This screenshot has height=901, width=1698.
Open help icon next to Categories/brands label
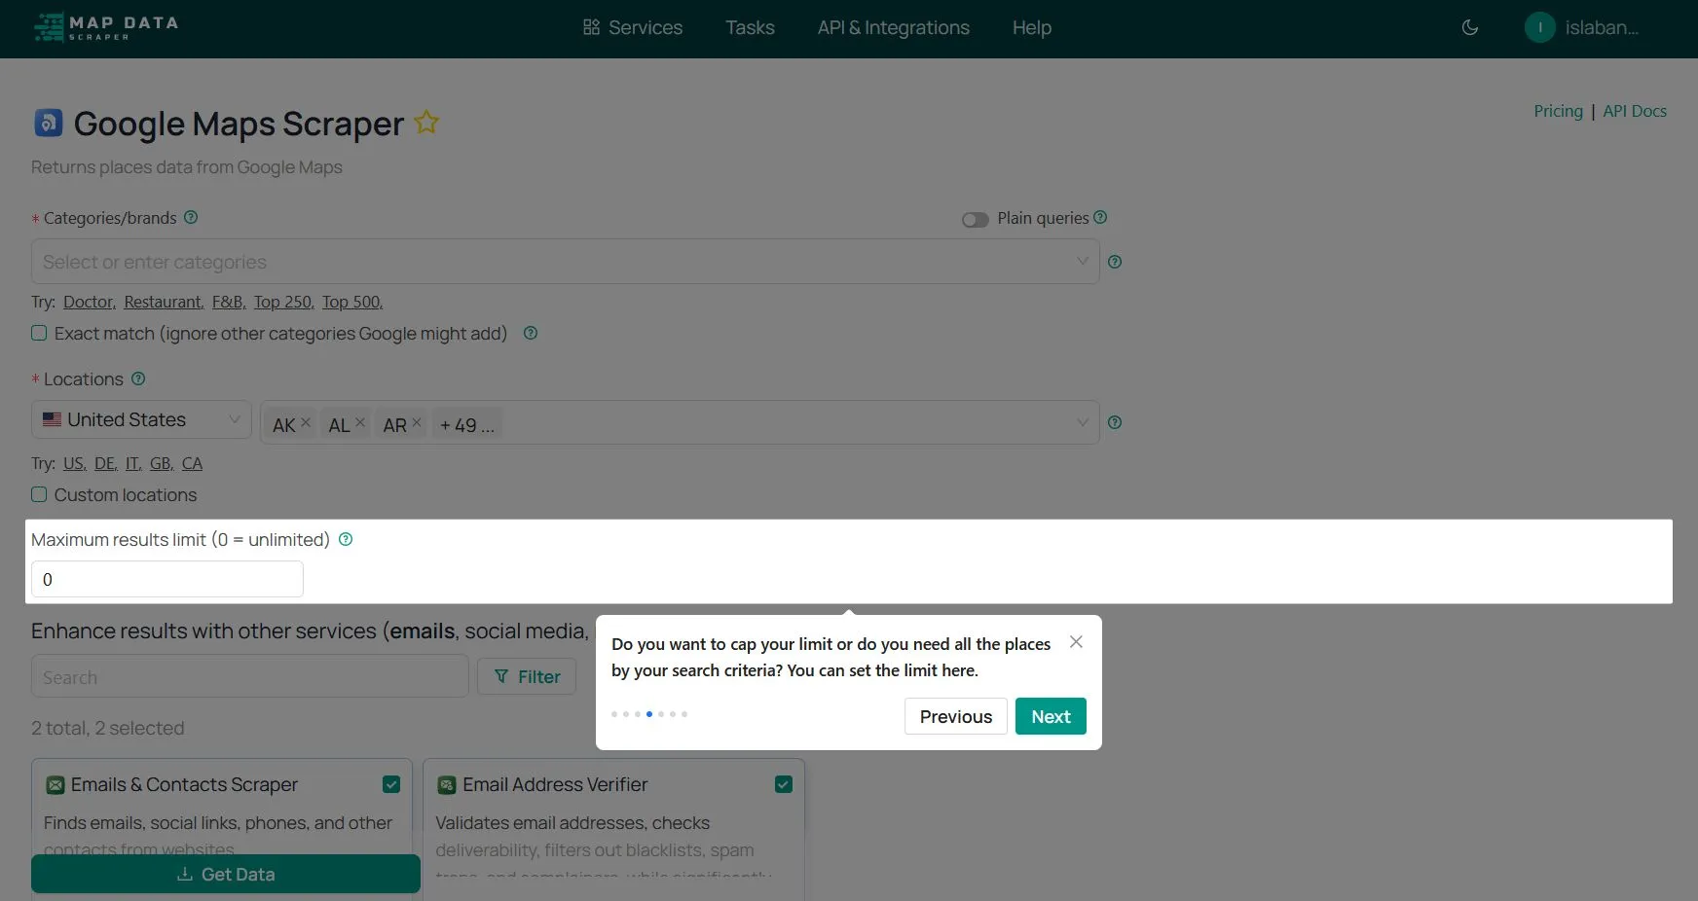(191, 217)
